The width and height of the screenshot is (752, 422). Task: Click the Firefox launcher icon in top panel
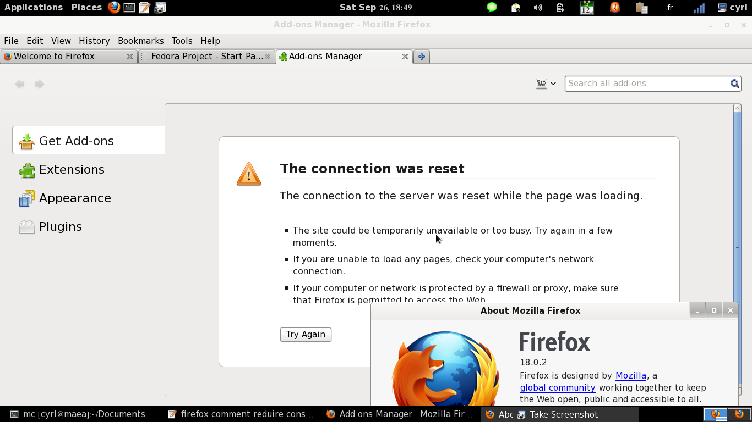[114, 7]
